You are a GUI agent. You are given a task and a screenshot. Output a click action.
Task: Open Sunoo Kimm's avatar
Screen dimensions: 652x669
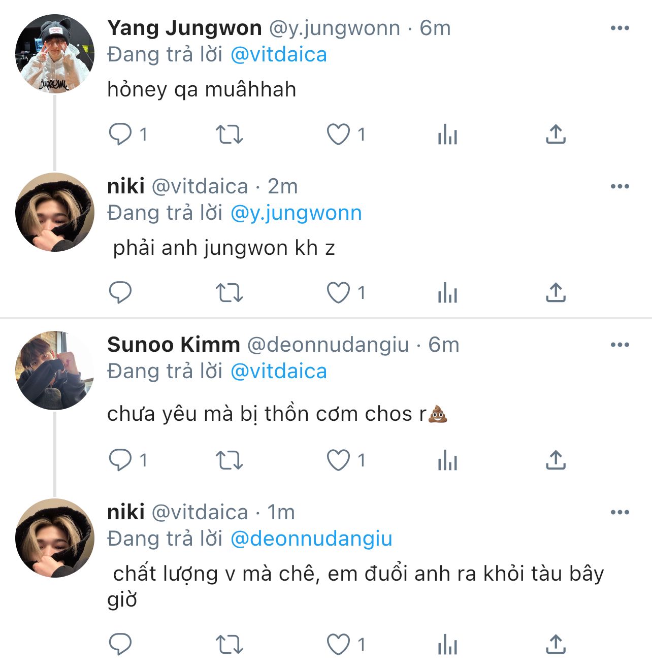55,371
